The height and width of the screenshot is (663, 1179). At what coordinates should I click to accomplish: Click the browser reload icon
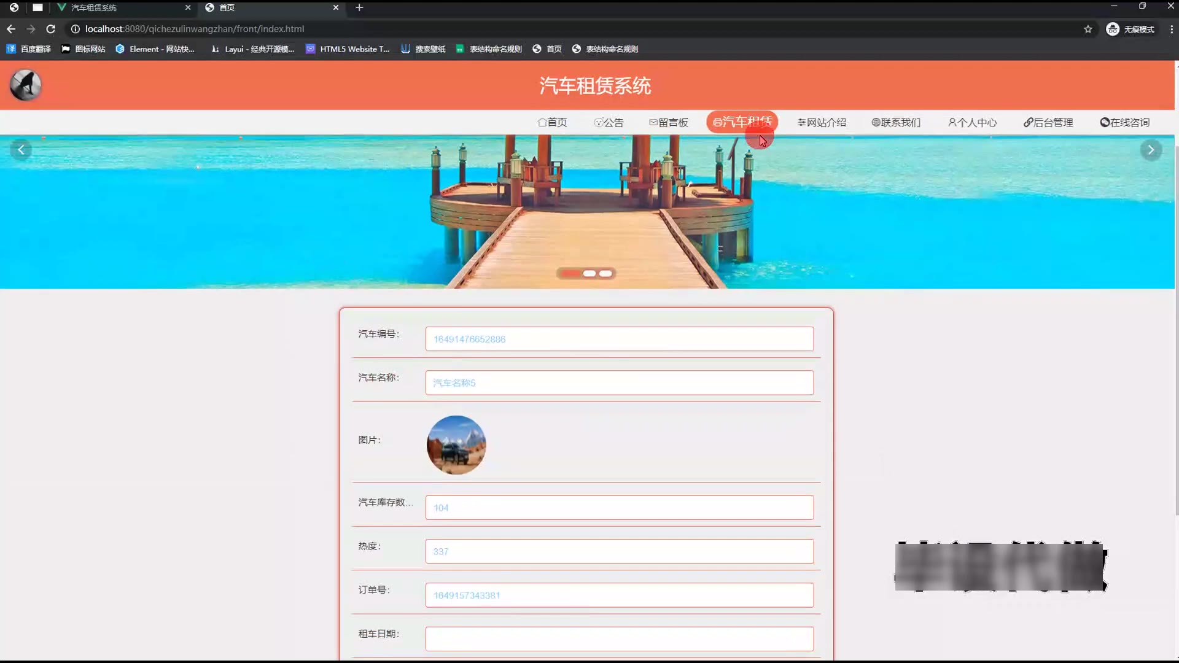click(x=51, y=29)
